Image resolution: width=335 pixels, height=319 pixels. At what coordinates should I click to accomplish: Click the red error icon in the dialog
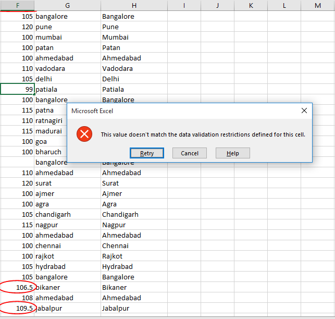click(84, 134)
